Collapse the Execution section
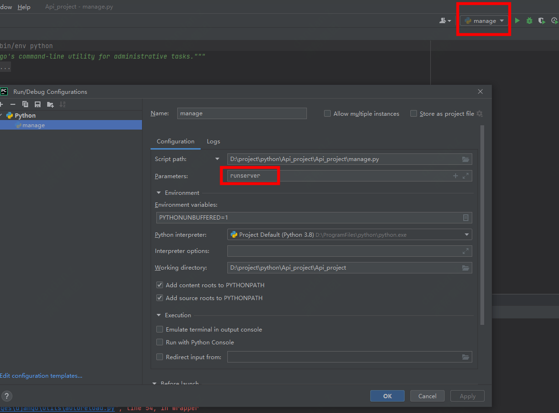Image resolution: width=559 pixels, height=413 pixels. tap(159, 315)
